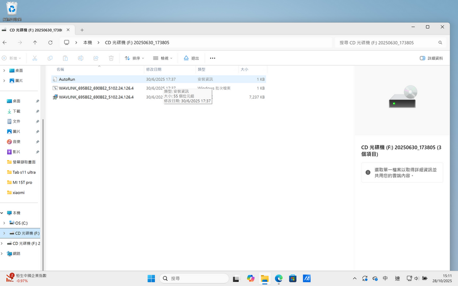
Task: Select the 本機 breadcrumb in the address bar
Action: 87,42
